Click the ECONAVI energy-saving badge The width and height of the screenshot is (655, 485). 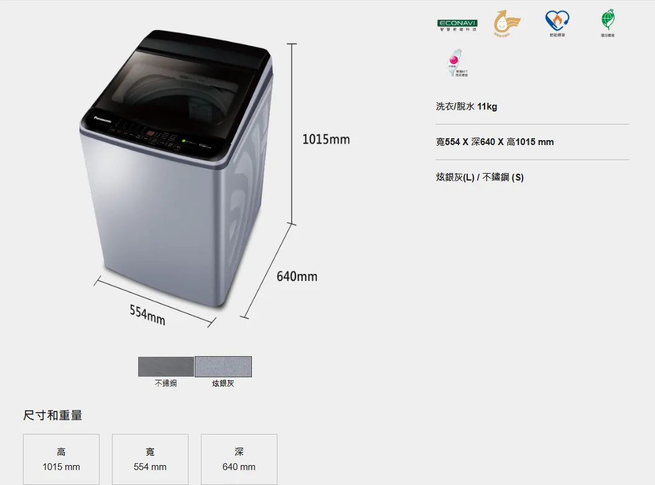tap(457, 25)
